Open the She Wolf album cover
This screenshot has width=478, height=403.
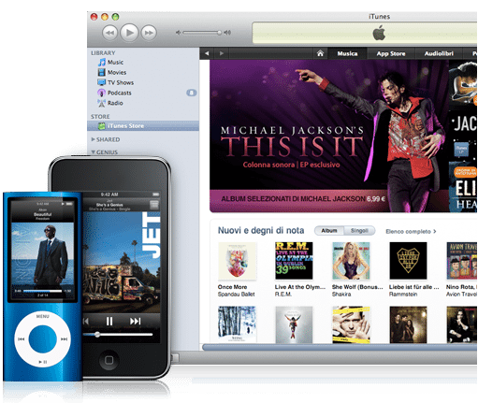pyautogui.click(x=351, y=261)
